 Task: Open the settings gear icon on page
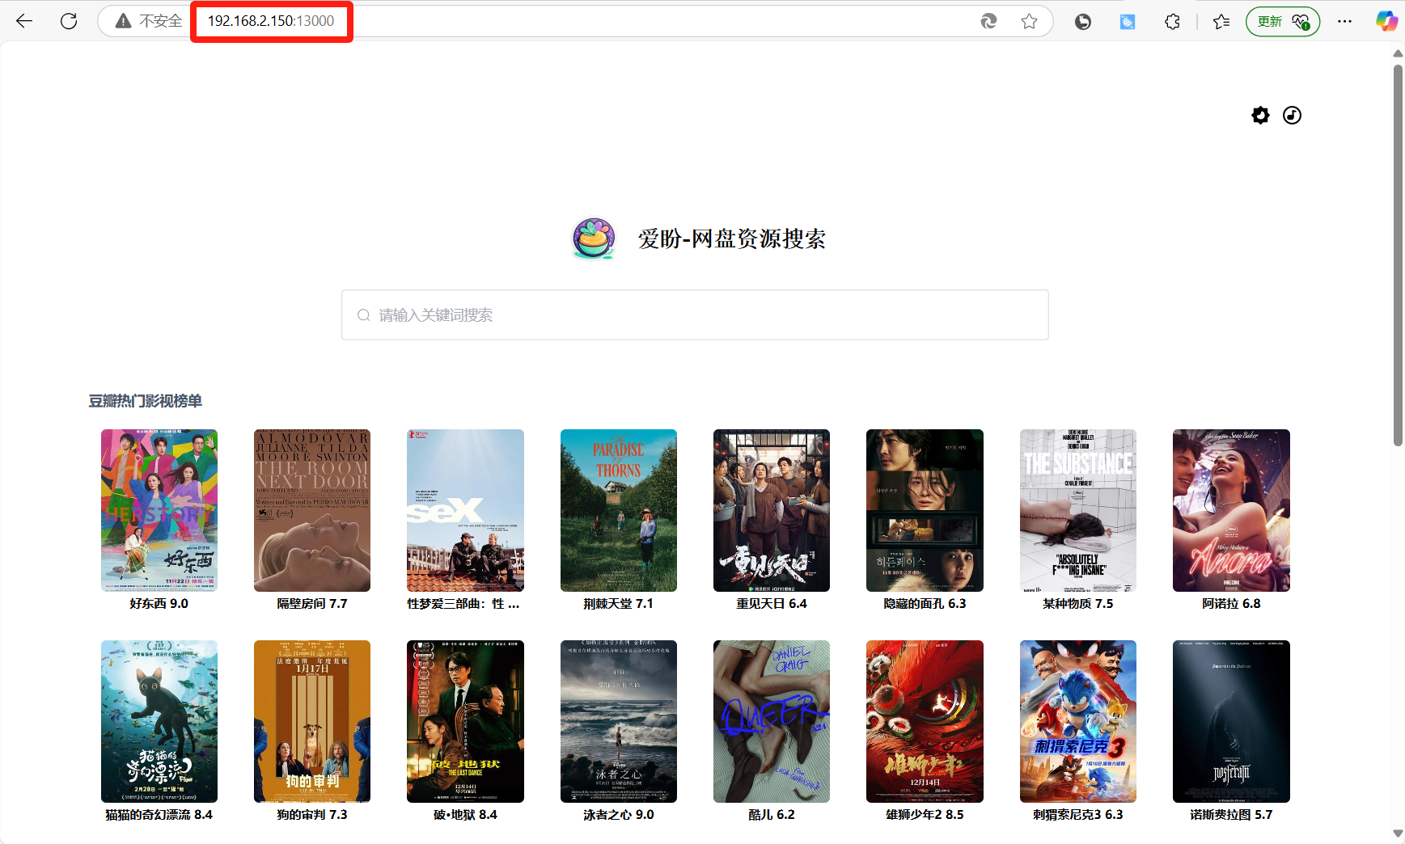[1260, 116]
